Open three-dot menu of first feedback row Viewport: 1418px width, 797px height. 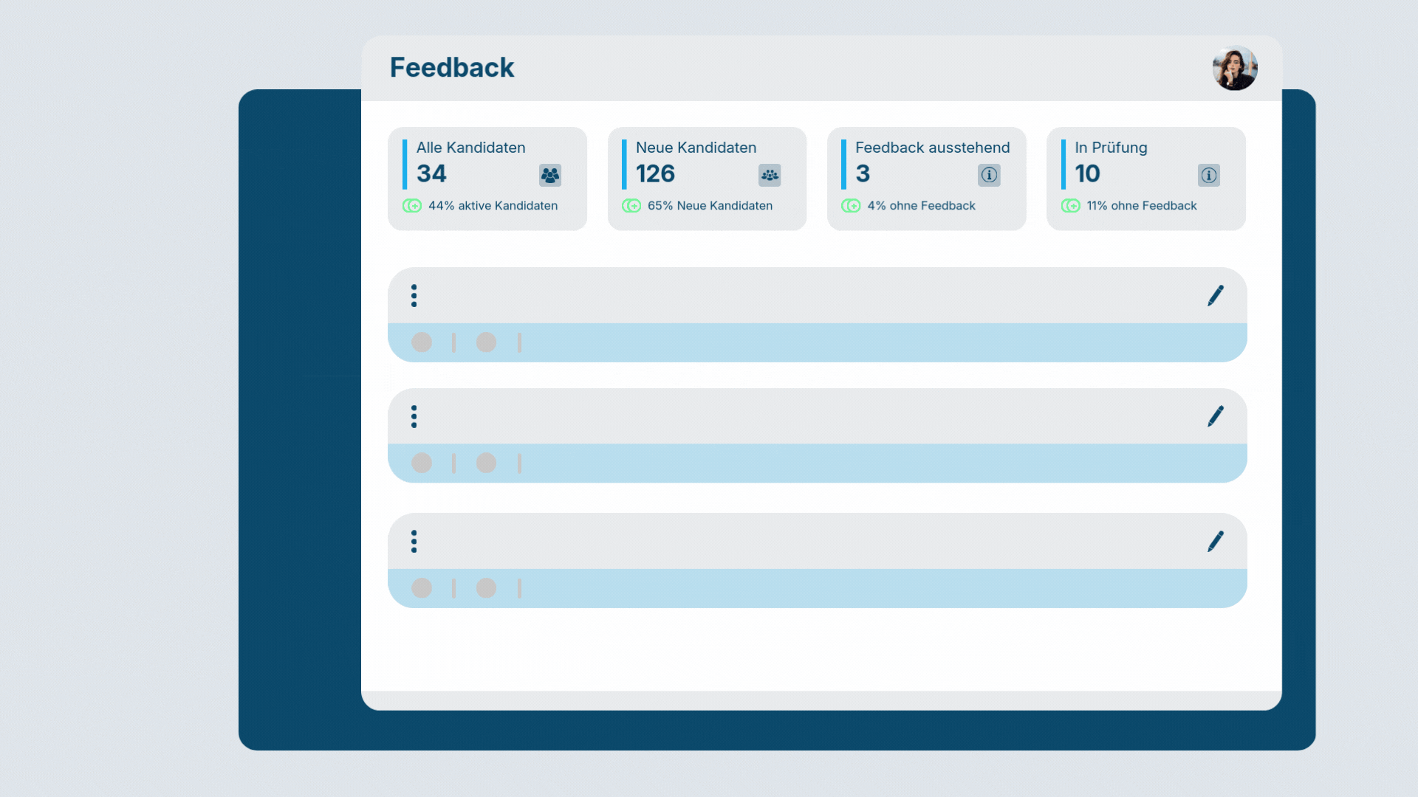coord(414,296)
